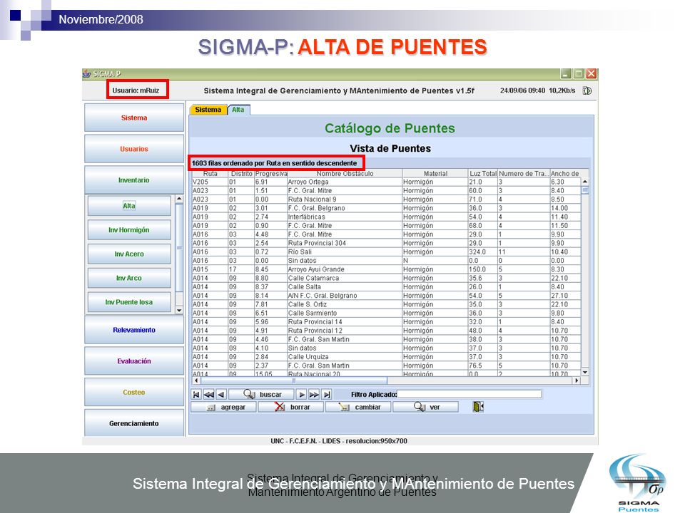Screen dimensions: 685x513
Task: View record details with ver
Action: click(x=425, y=407)
